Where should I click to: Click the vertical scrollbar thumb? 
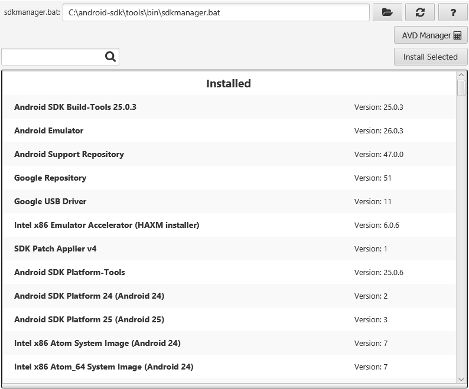pos(461,87)
